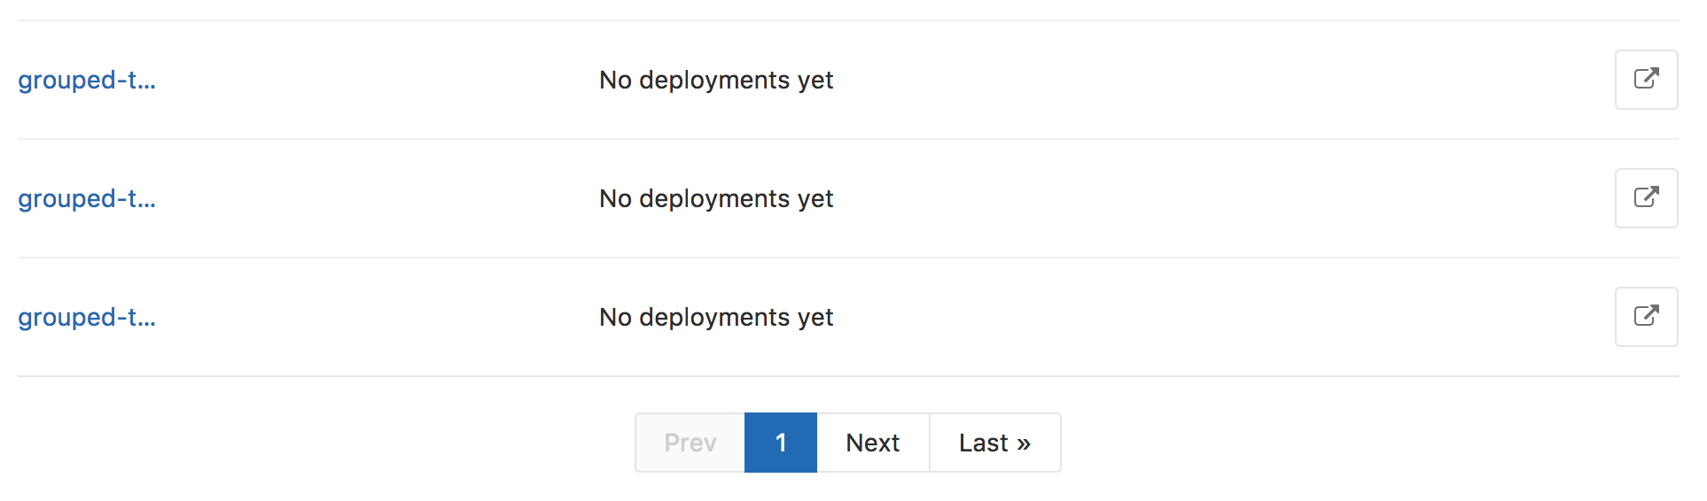Select second row's No deployments yet text

point(716,199)
